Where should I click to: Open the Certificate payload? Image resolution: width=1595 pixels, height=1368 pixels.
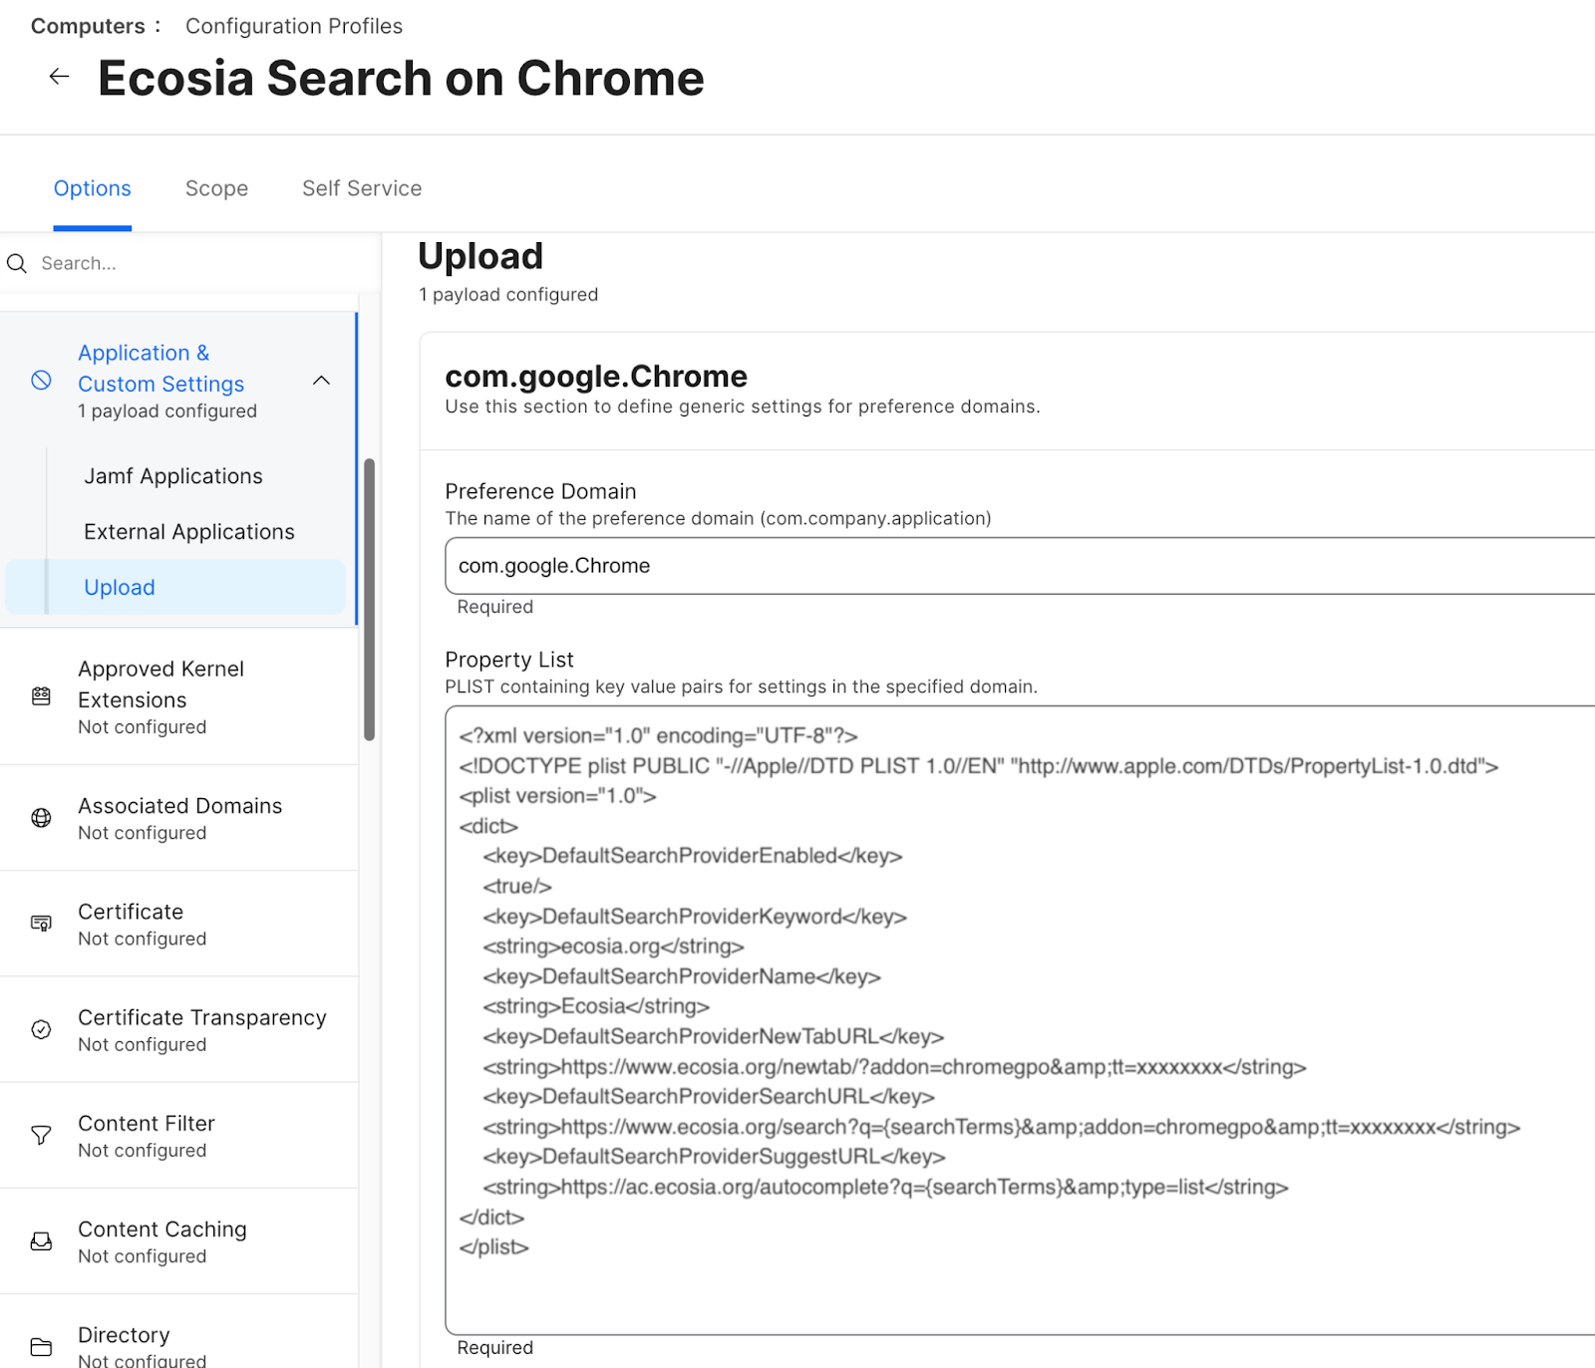click(x=178, y=924)
